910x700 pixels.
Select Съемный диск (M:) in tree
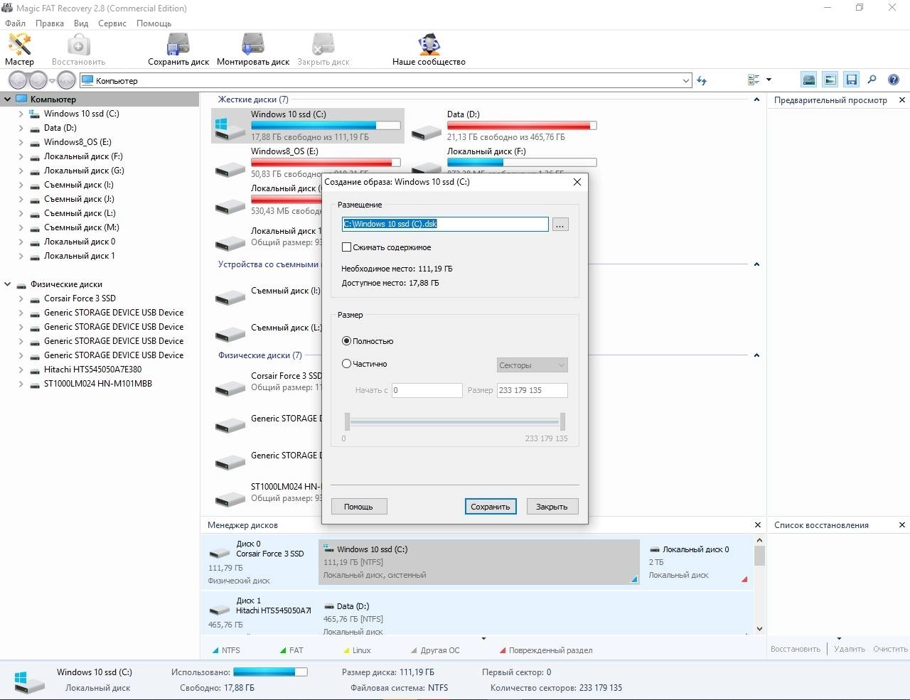[82, 227]
